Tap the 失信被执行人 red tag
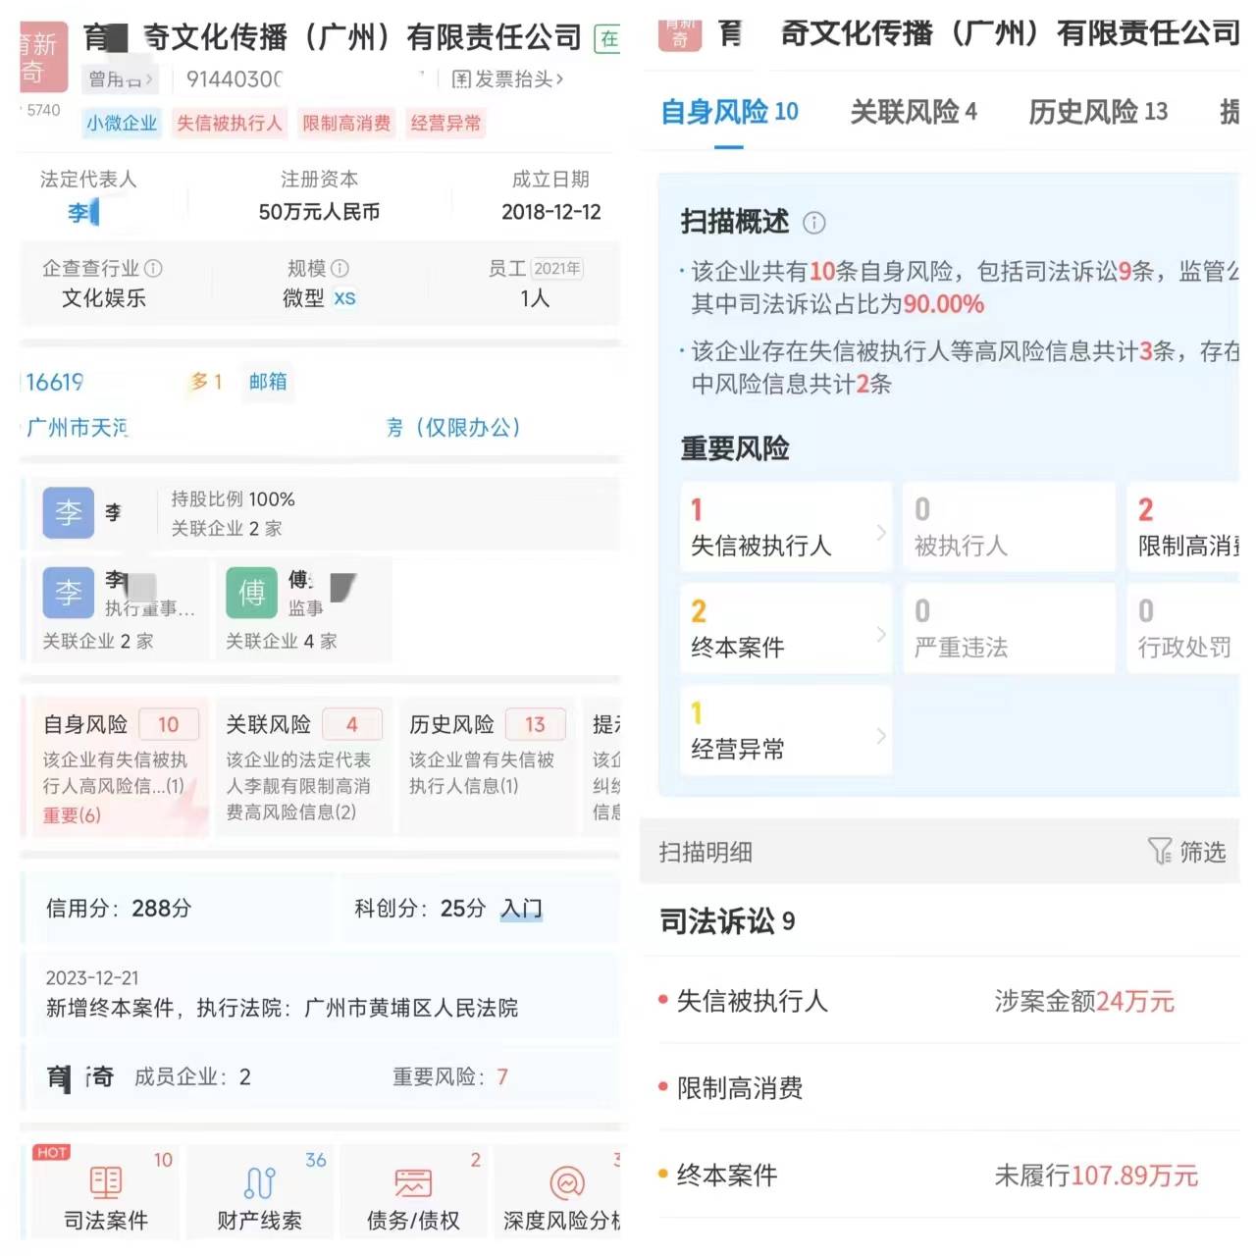 [230, 123]
